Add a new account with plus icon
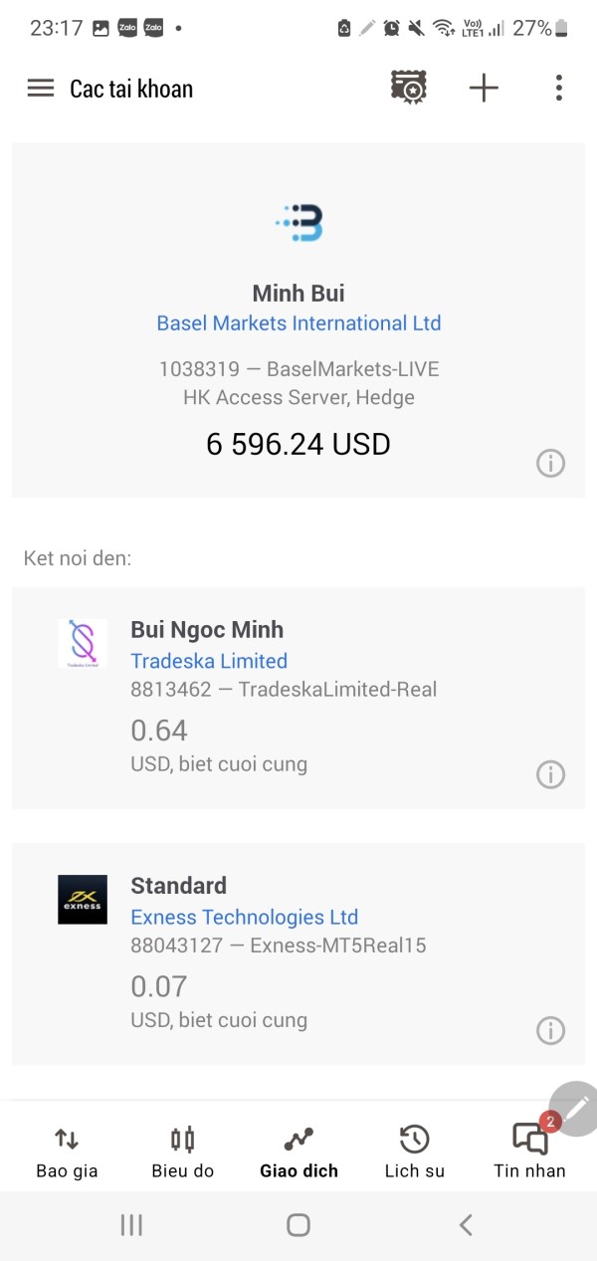 pos(484,89)
